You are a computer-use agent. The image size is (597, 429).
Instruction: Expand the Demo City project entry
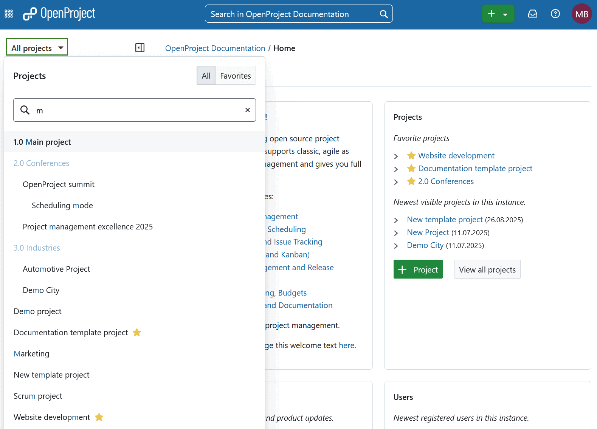[396, 246]
